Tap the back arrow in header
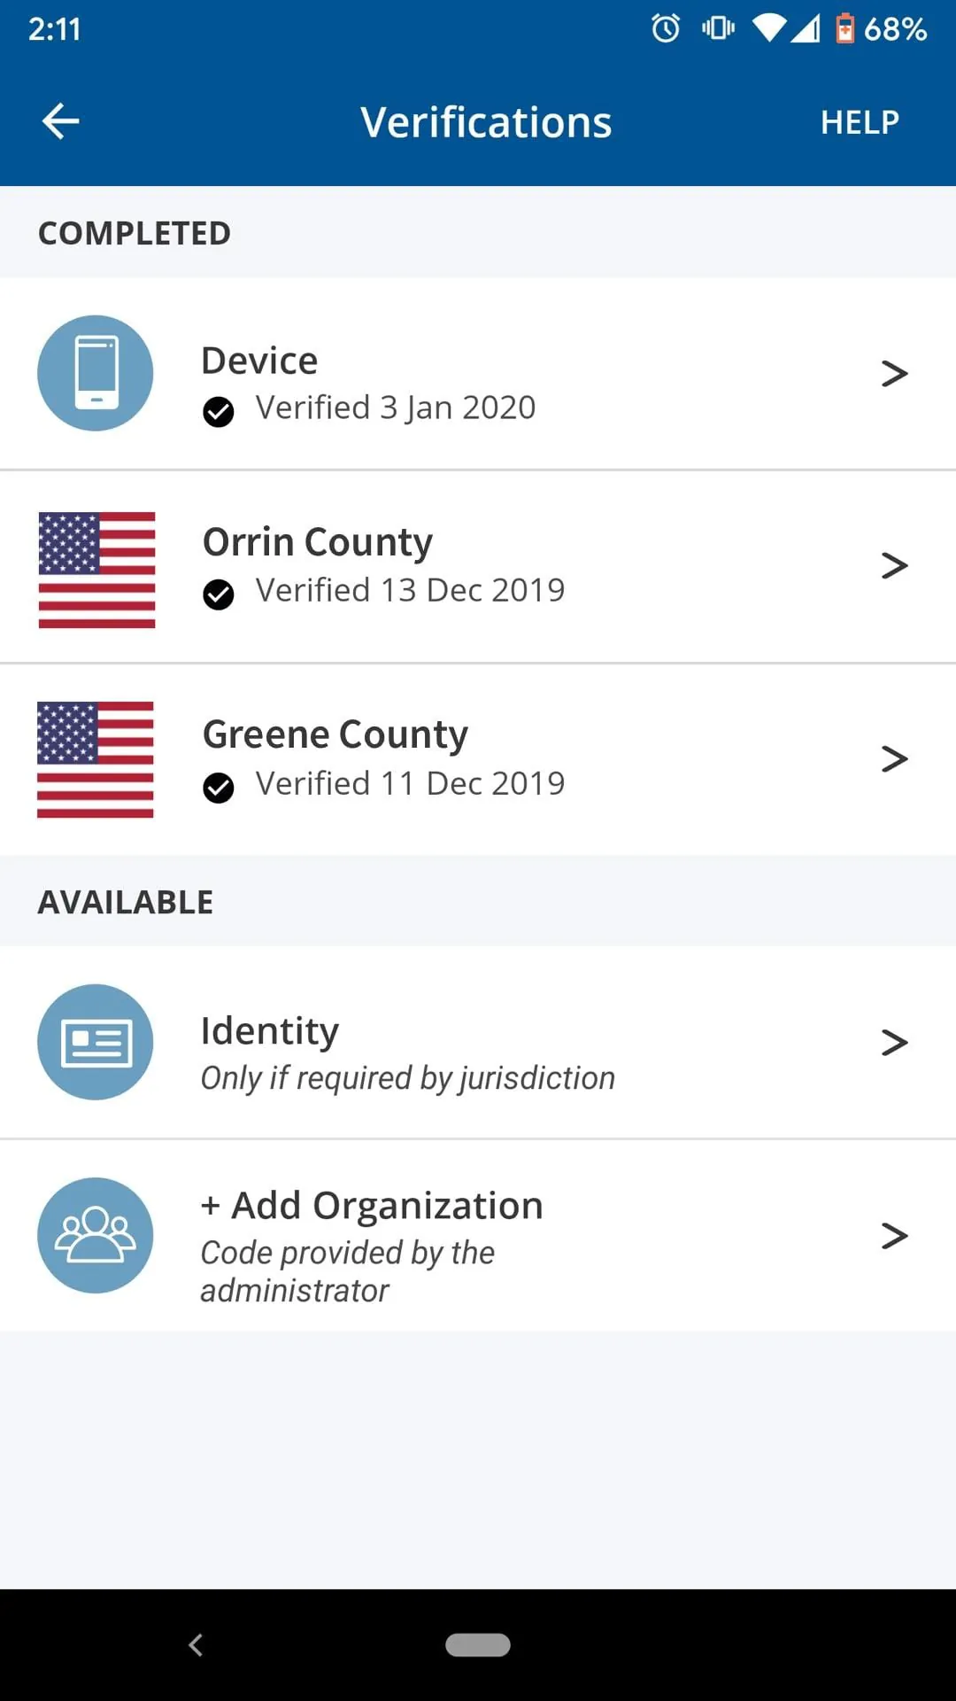956x1701 pixels. 60,121
